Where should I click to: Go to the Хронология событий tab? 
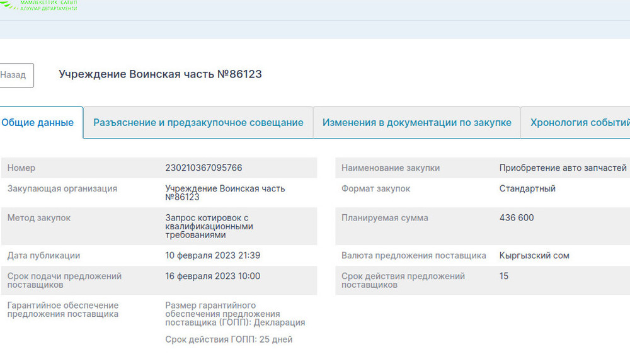pyautogui.click(x=578, y=123)
